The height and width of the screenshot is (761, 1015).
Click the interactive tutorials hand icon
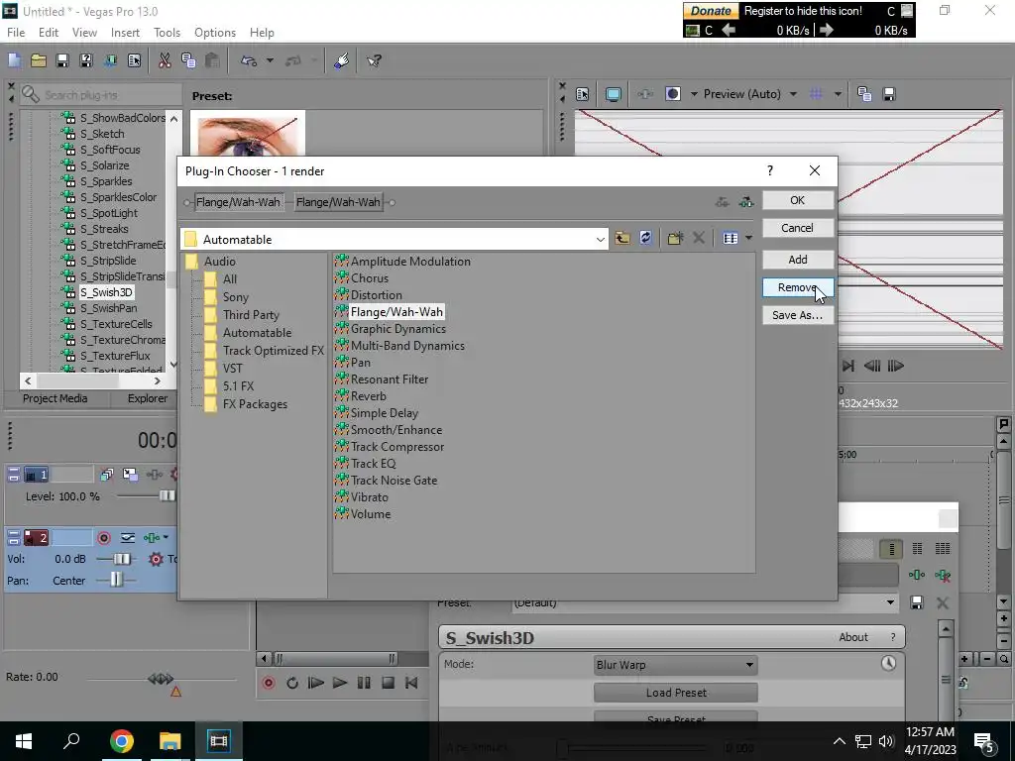tap(342, 60)
